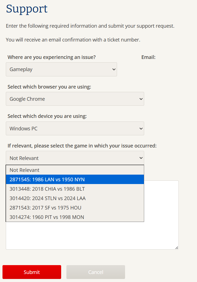Expand the Google Chrome browser dropdown
This screenshot has width=197, height=282.
[75, 99]
